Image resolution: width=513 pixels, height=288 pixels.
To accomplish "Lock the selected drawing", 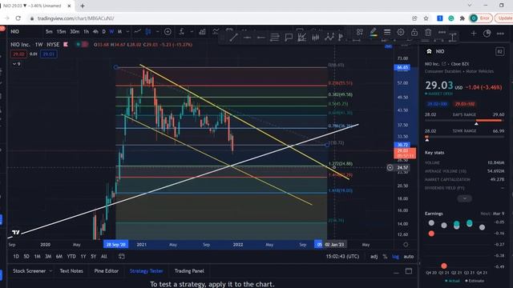I will pyautogui.click(x=414, y=32).
